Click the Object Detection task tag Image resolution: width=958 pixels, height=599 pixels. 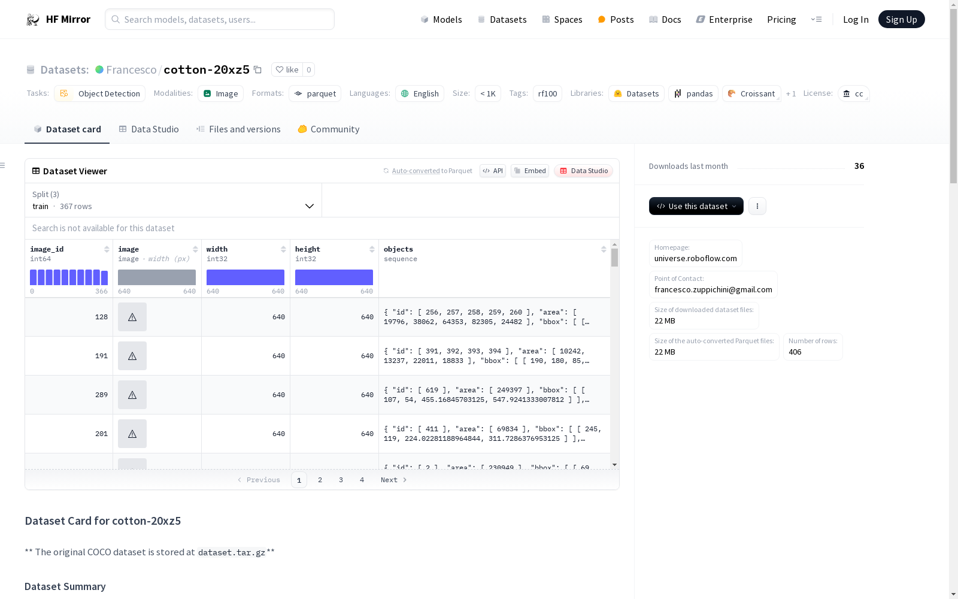[100, 93]
